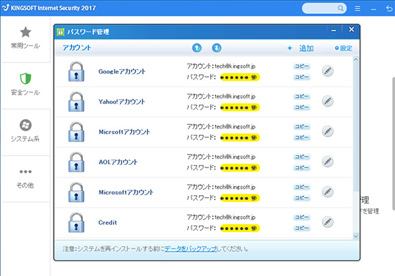
Task: Click the green lock icon of パスワード管理
Action: [x=61, y=32]
